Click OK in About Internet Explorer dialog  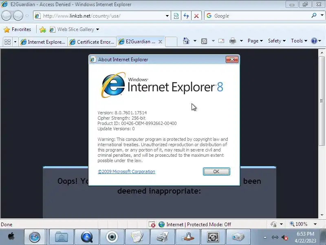(216, 171)
